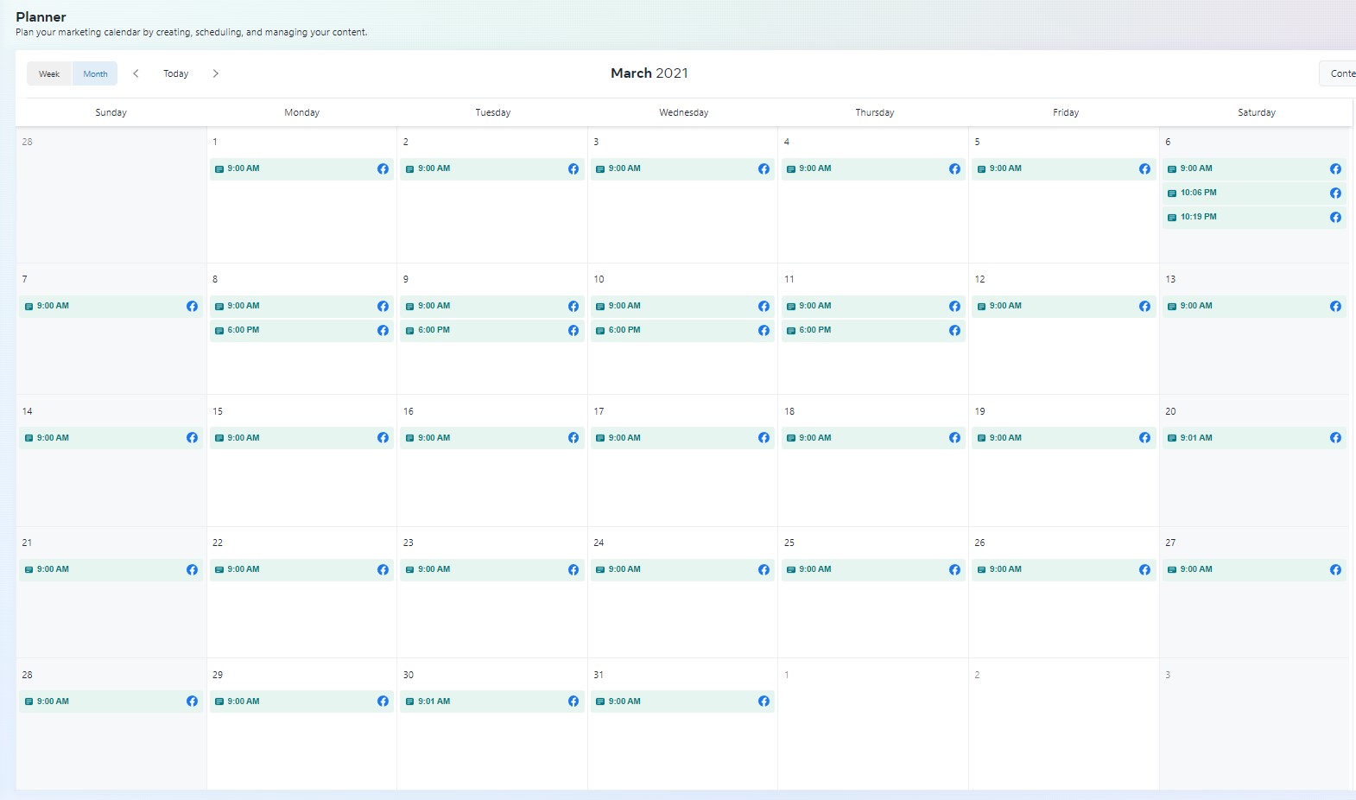Click Facebook icon on March 20 post

(1335, 438)
